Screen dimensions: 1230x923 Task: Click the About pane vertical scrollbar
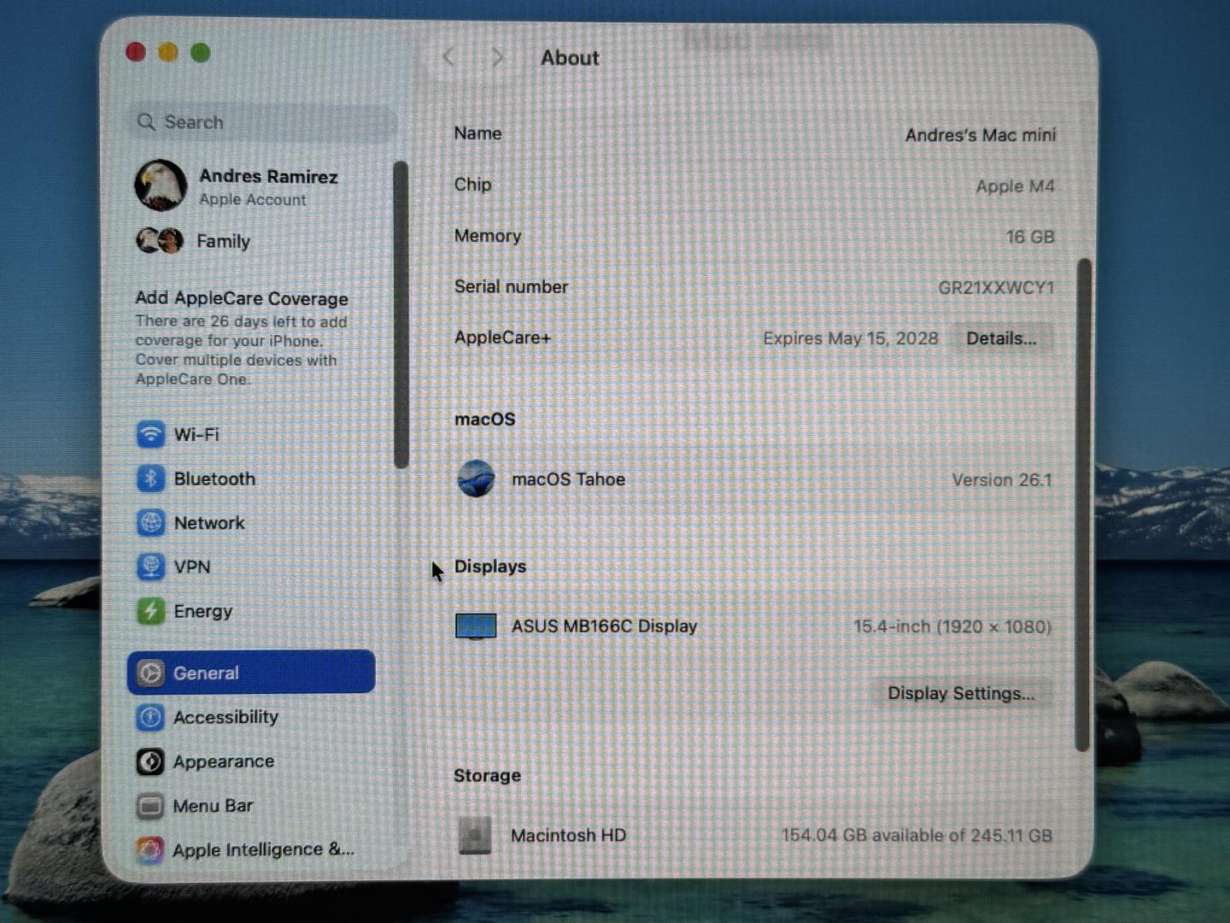point(1084,504)
